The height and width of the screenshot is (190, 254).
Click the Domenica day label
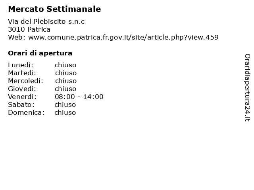(26, 112)
